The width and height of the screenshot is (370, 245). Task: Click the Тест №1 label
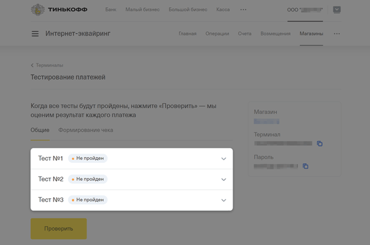(51, 159)
